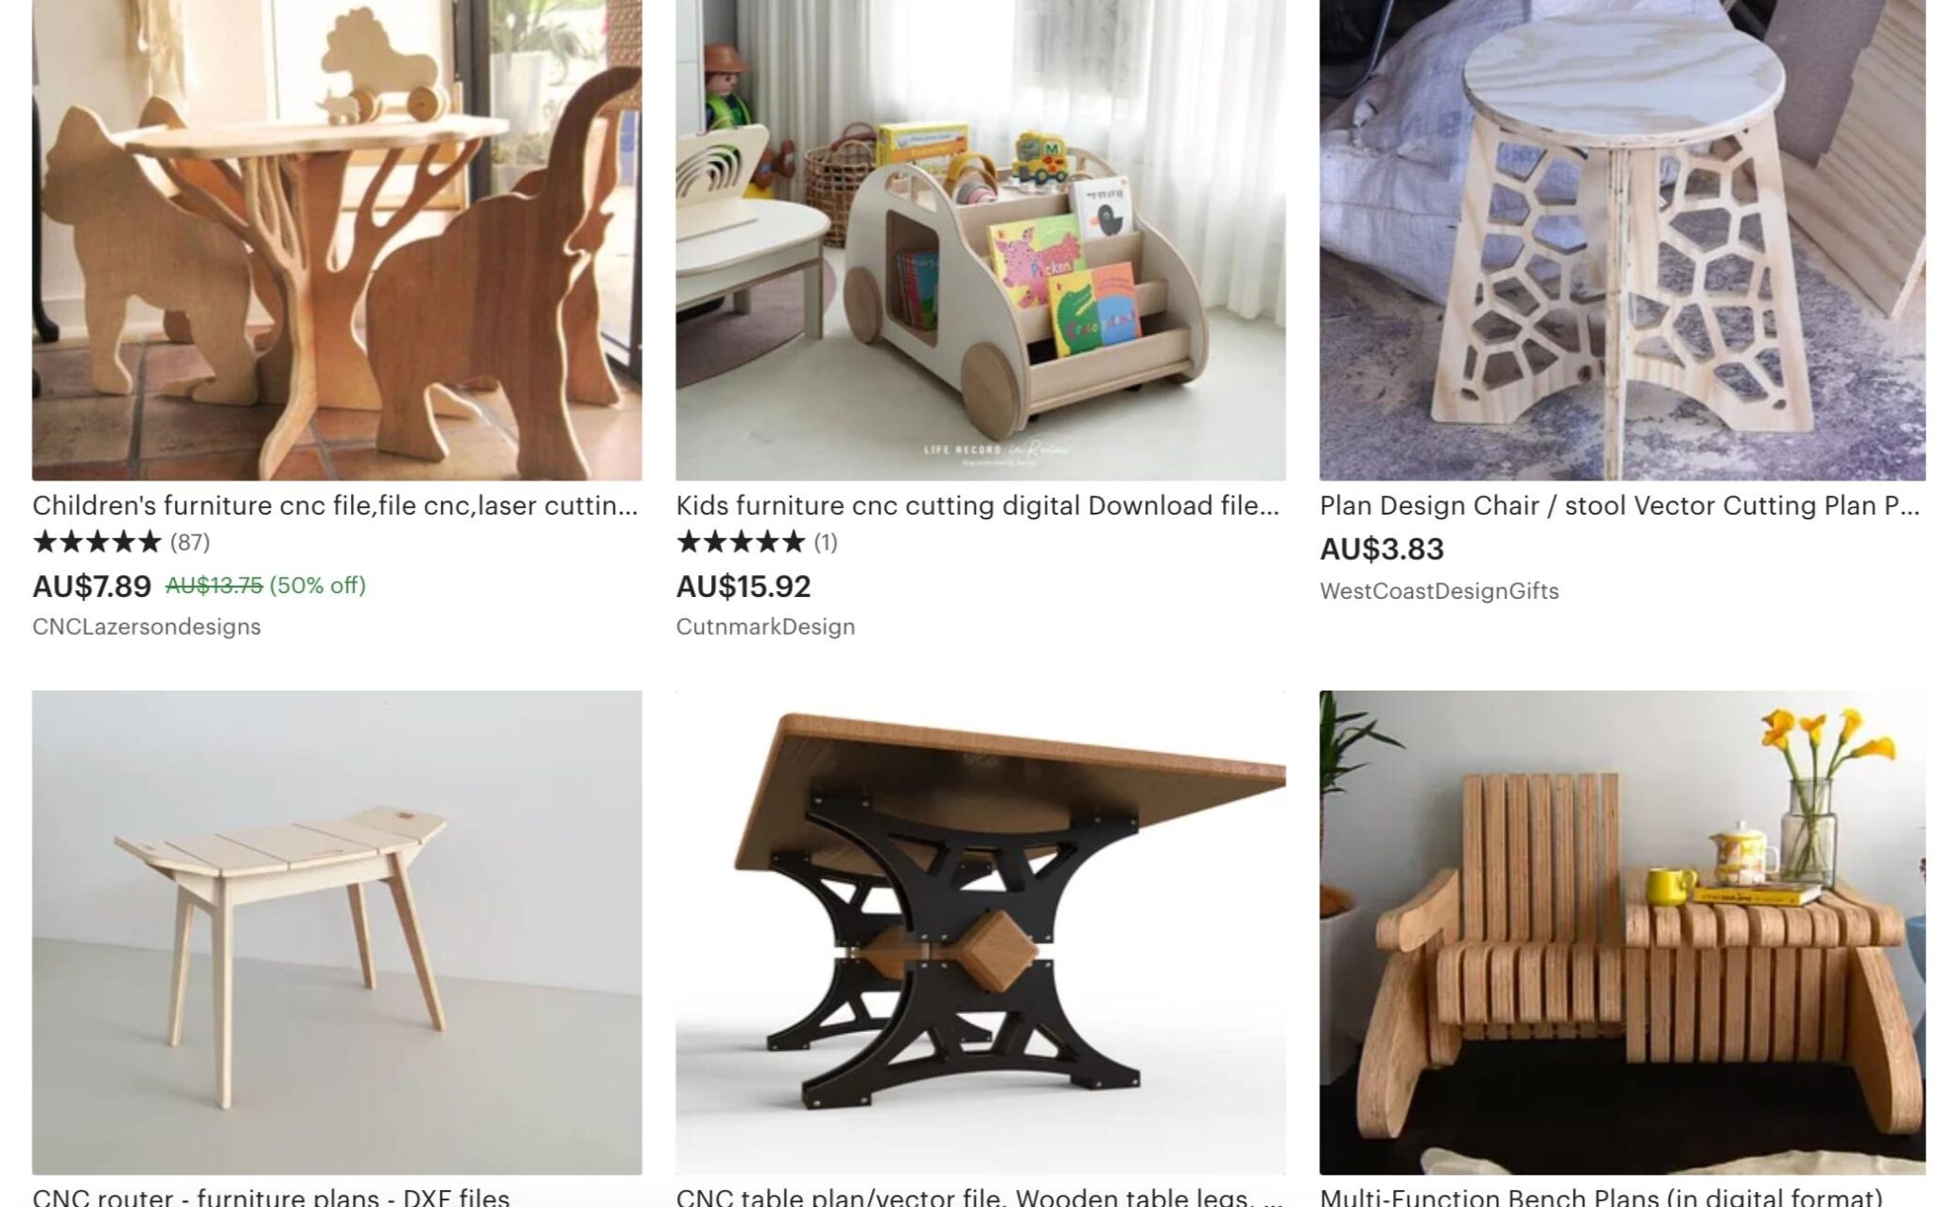The height and width of the screenshot is (1207, 1937).
Task: Open Multi-Function Bench Plans listing title
Action: pos(1601,1197)
